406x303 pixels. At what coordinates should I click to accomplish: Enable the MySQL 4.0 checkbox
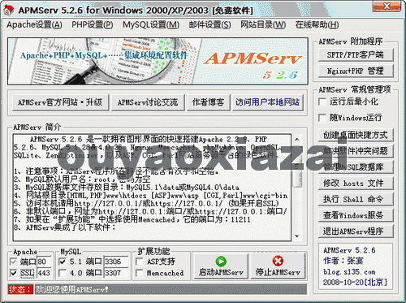click(x=63, y=273)
